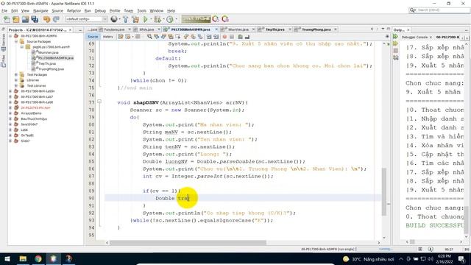Click the Redo toolbar icon
Screen dimensions: 471x265
56,19
